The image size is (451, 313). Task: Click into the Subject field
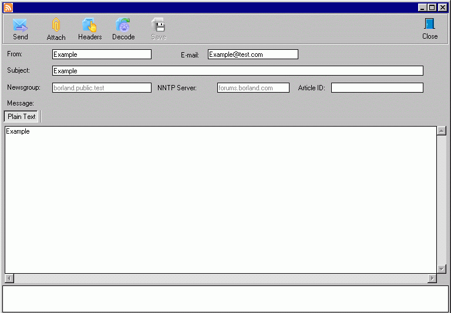(x=238, y=71)
